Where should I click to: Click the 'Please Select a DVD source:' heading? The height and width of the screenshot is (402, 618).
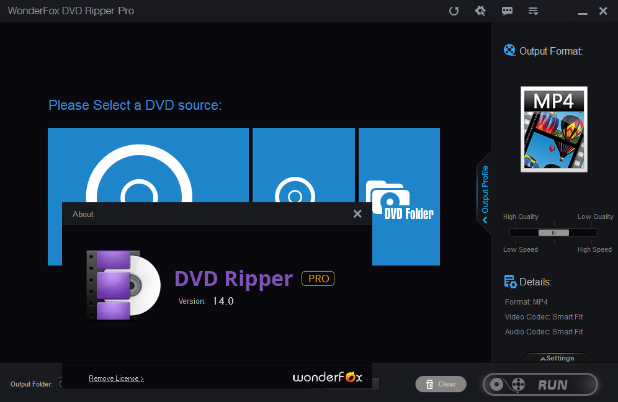click(x=135, y=105)
